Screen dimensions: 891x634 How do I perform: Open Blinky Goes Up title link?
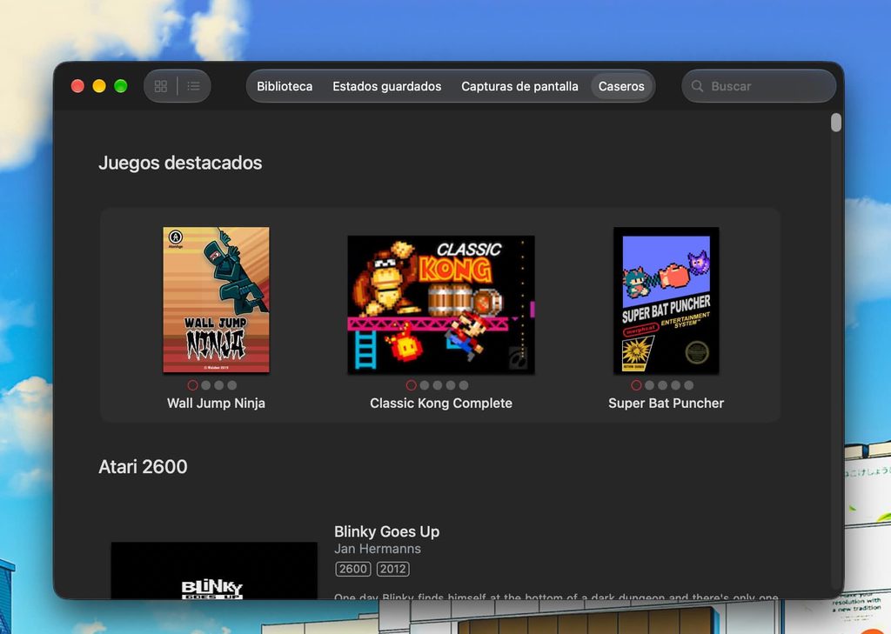[x=386, y=531]
